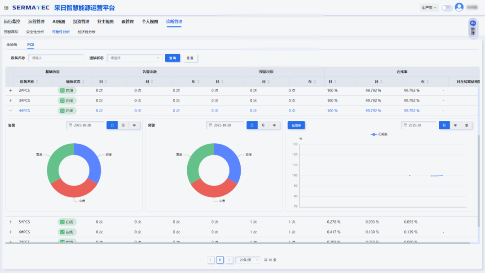Screen dimensions: 485x273
Task: Sort by 通信状态 column sort icon
Action: (84, 82)
